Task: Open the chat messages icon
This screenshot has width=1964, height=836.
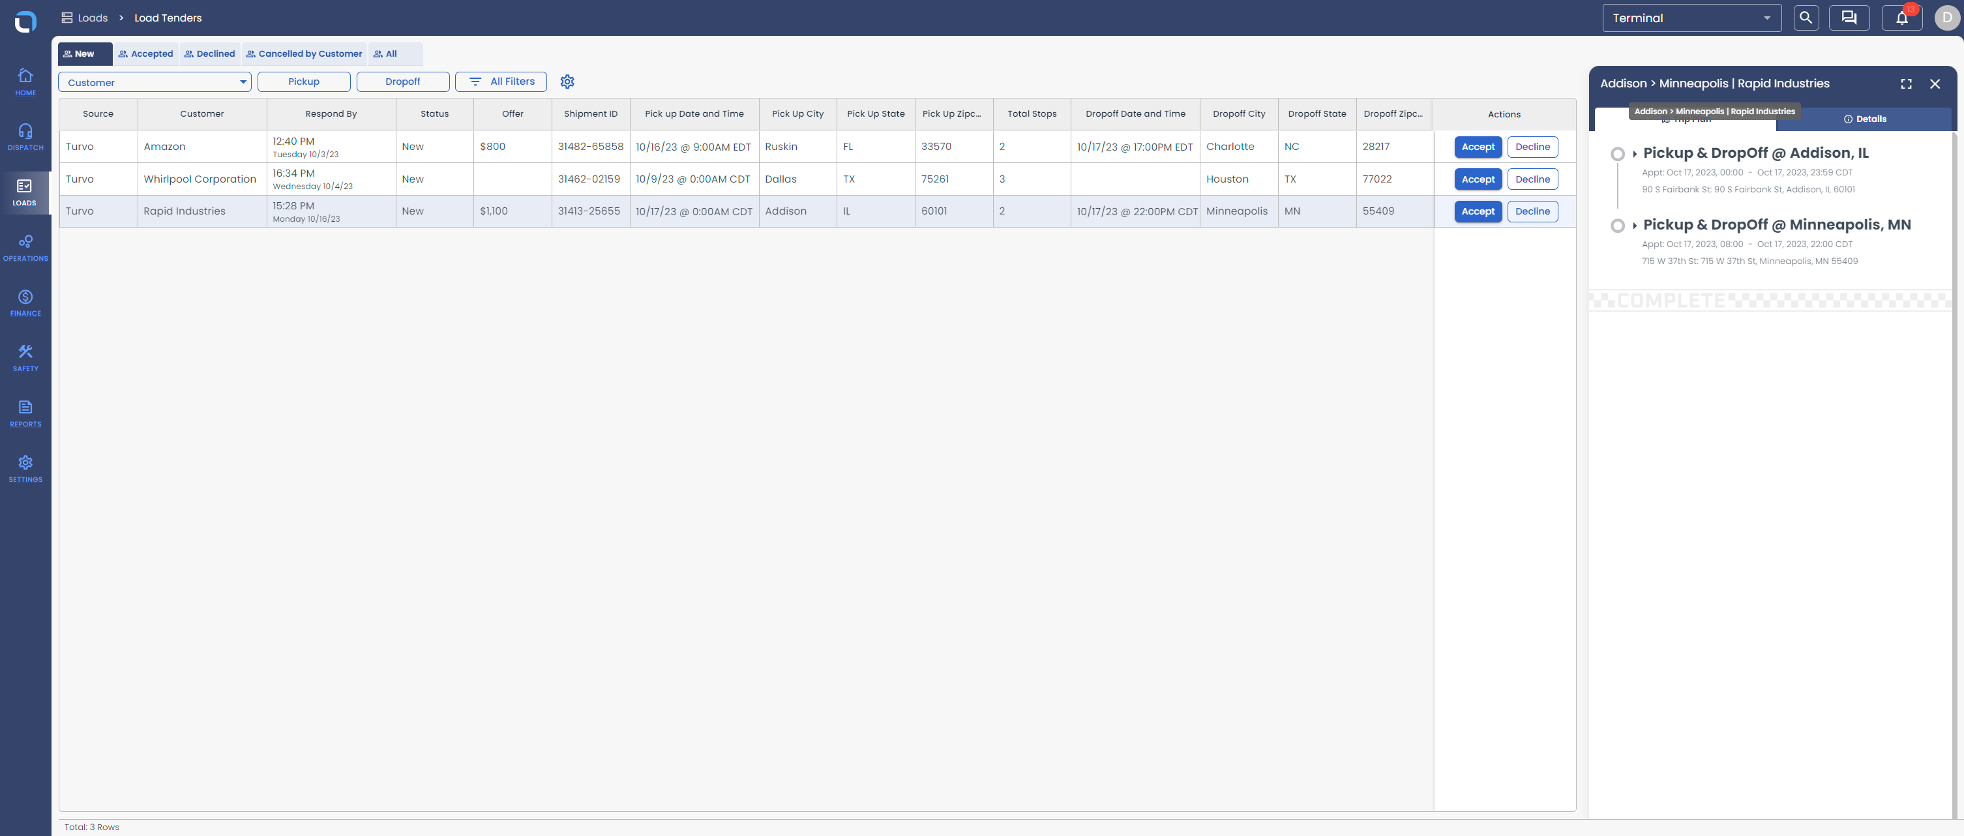Action: (1849, 18)
